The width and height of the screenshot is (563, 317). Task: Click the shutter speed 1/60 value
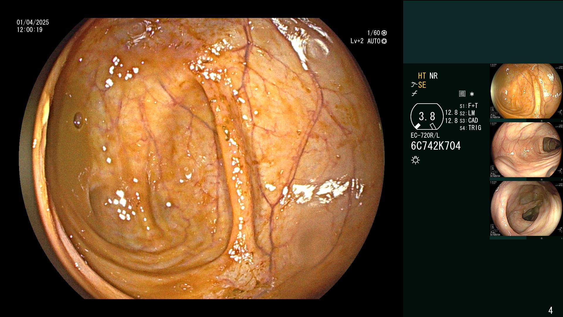pos(374,33)
